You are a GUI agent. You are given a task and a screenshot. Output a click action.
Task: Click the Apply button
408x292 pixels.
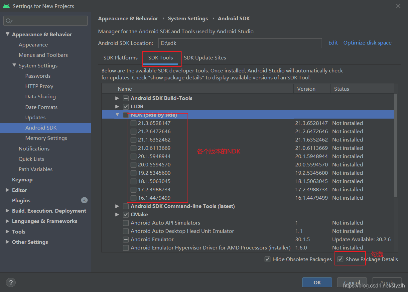coord(387,283)
